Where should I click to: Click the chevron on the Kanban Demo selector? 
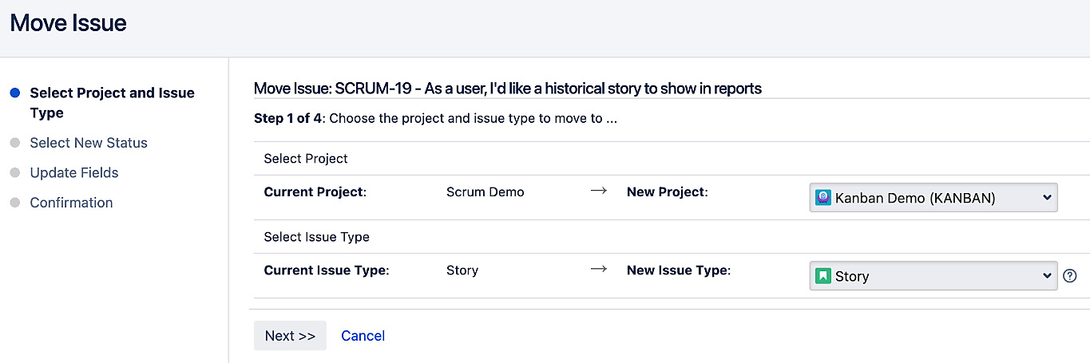[x=1047, y=198]
